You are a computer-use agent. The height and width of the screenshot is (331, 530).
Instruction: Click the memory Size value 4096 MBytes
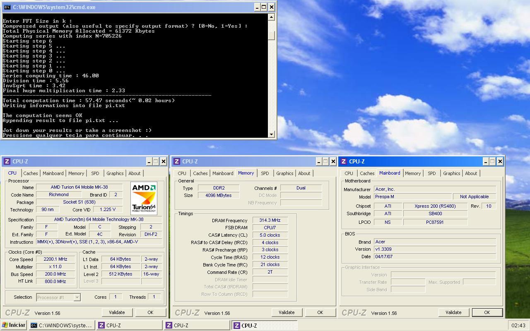[x=219, y=195]
